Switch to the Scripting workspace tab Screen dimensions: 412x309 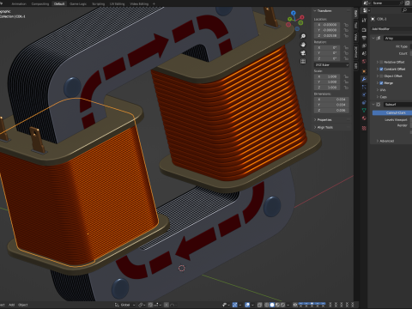pos(98,3)
